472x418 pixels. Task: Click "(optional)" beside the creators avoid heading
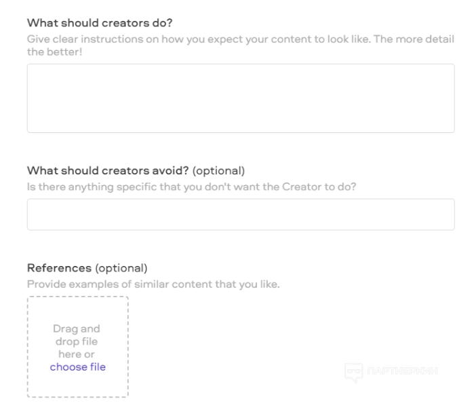coord(219,170)
